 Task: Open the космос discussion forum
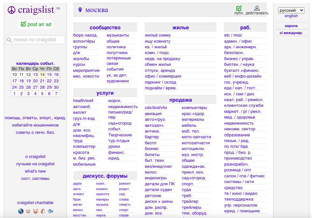pos(102,189)
